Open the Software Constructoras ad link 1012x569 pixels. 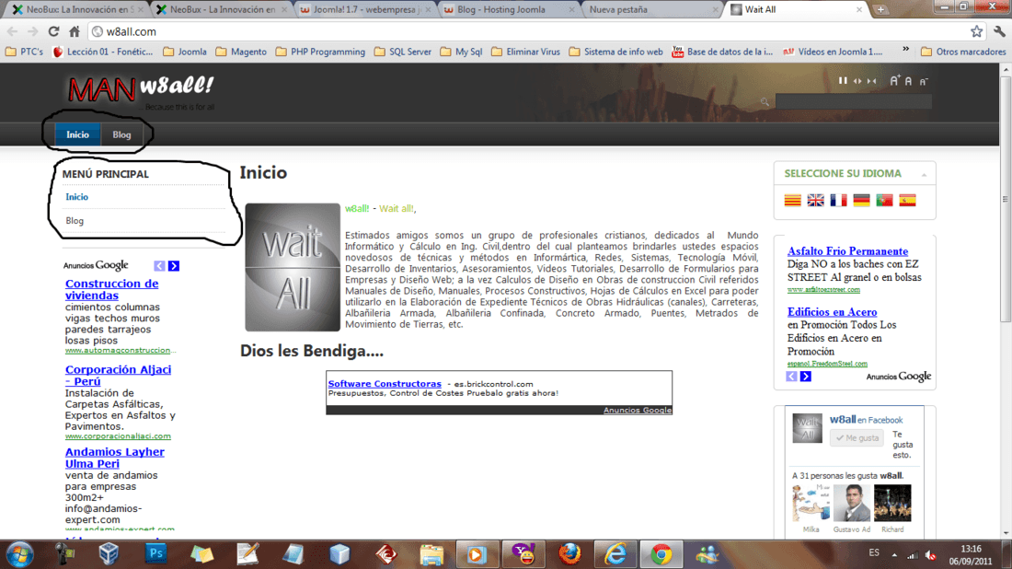[385, 384]
